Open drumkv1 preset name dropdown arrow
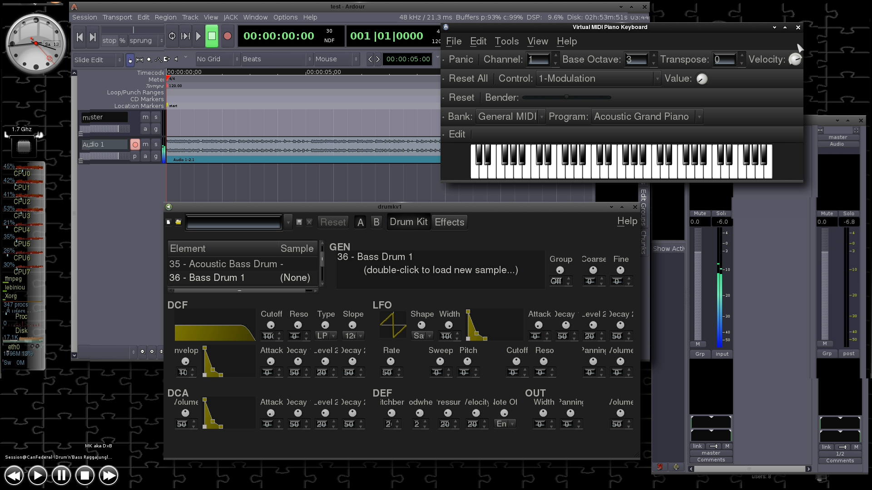The height and width of the screenshot is (490, 872). tap(288, 222)
